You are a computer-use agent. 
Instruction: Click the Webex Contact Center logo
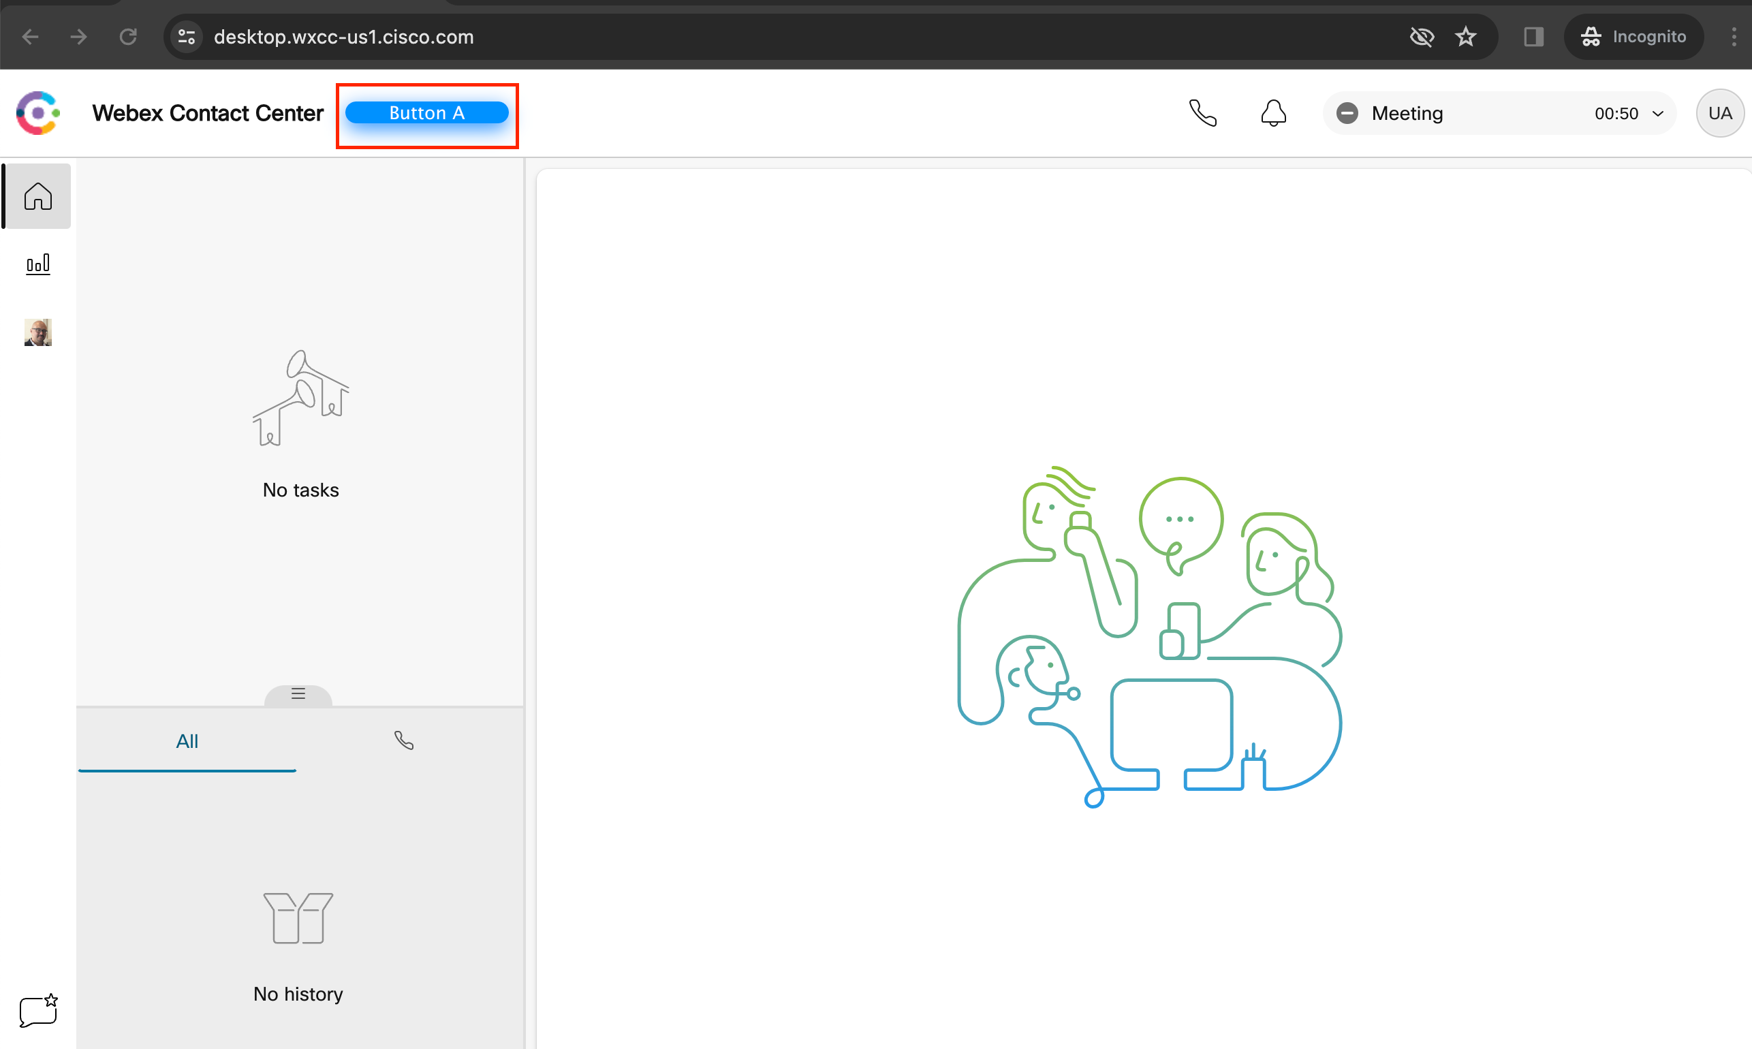37,113
